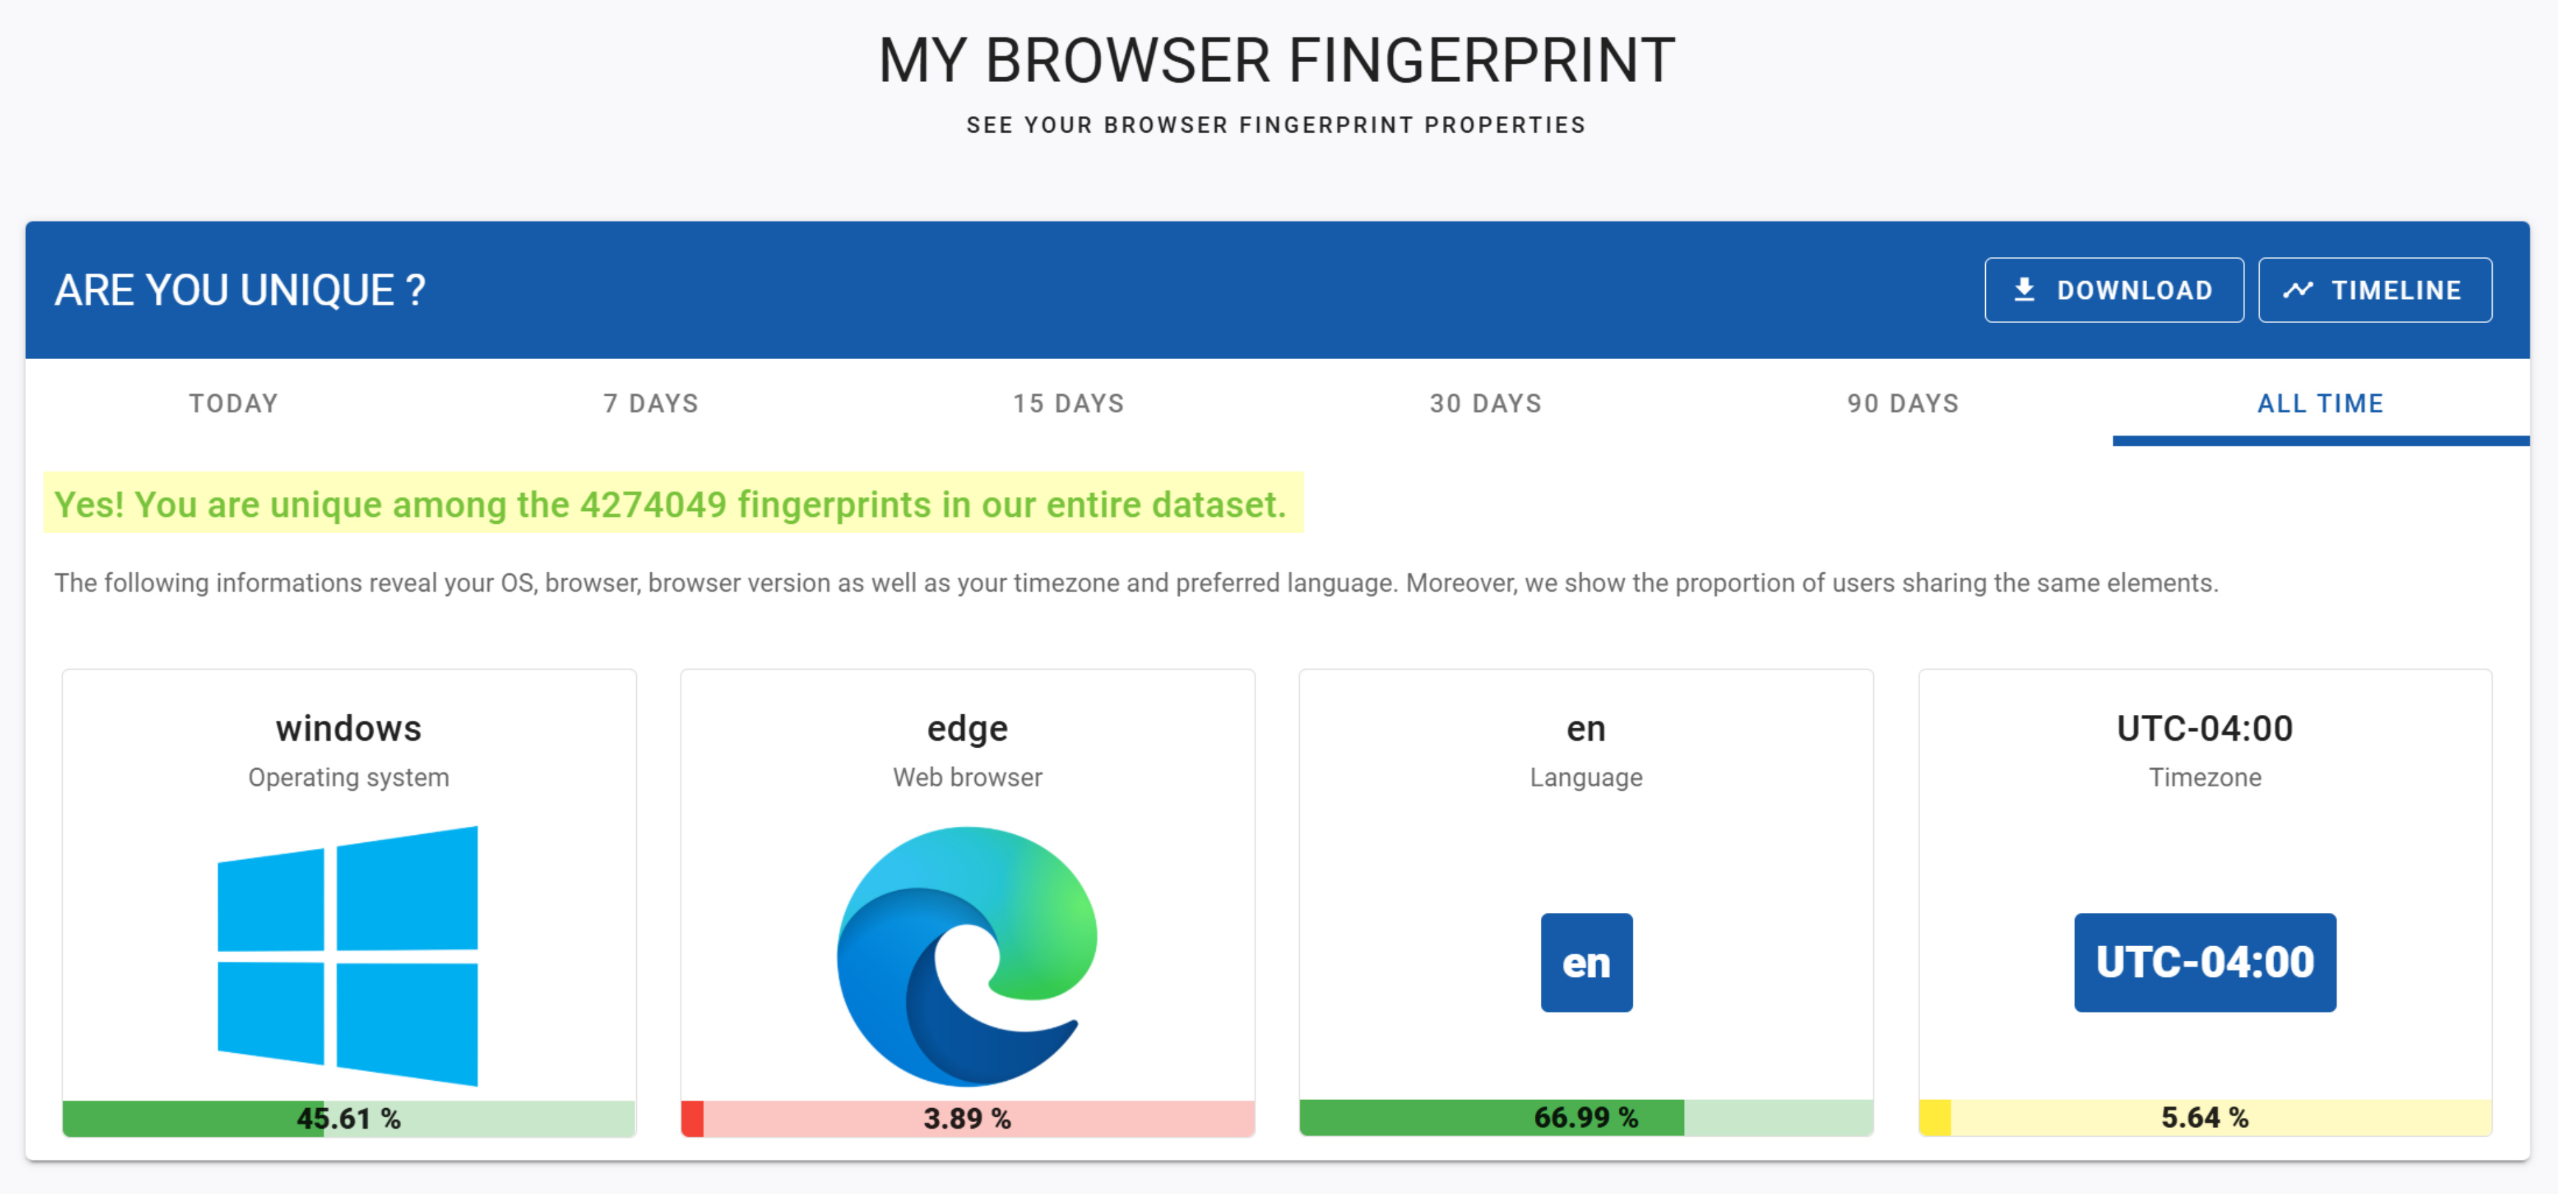2558x1194 pixels.
Task: Click the Microsoft Edge logo icon
Action: pyautogui.click(x=967, y=955)
